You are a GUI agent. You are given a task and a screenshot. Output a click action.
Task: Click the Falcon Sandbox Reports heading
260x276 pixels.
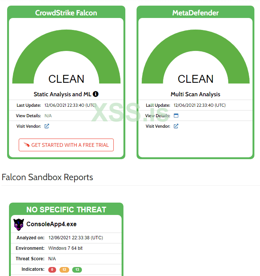(48, 177)
